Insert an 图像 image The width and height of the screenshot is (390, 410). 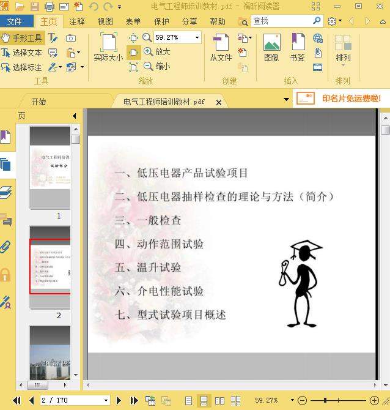click(271, 48)
